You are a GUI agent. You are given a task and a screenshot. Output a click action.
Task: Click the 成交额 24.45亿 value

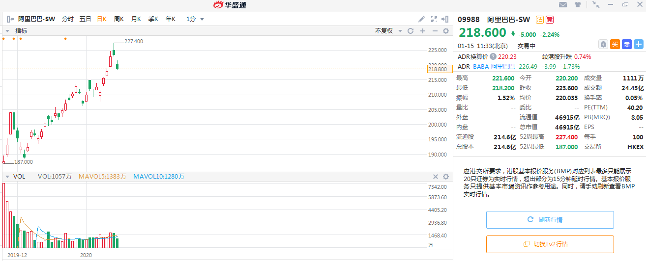coord(631,88)
